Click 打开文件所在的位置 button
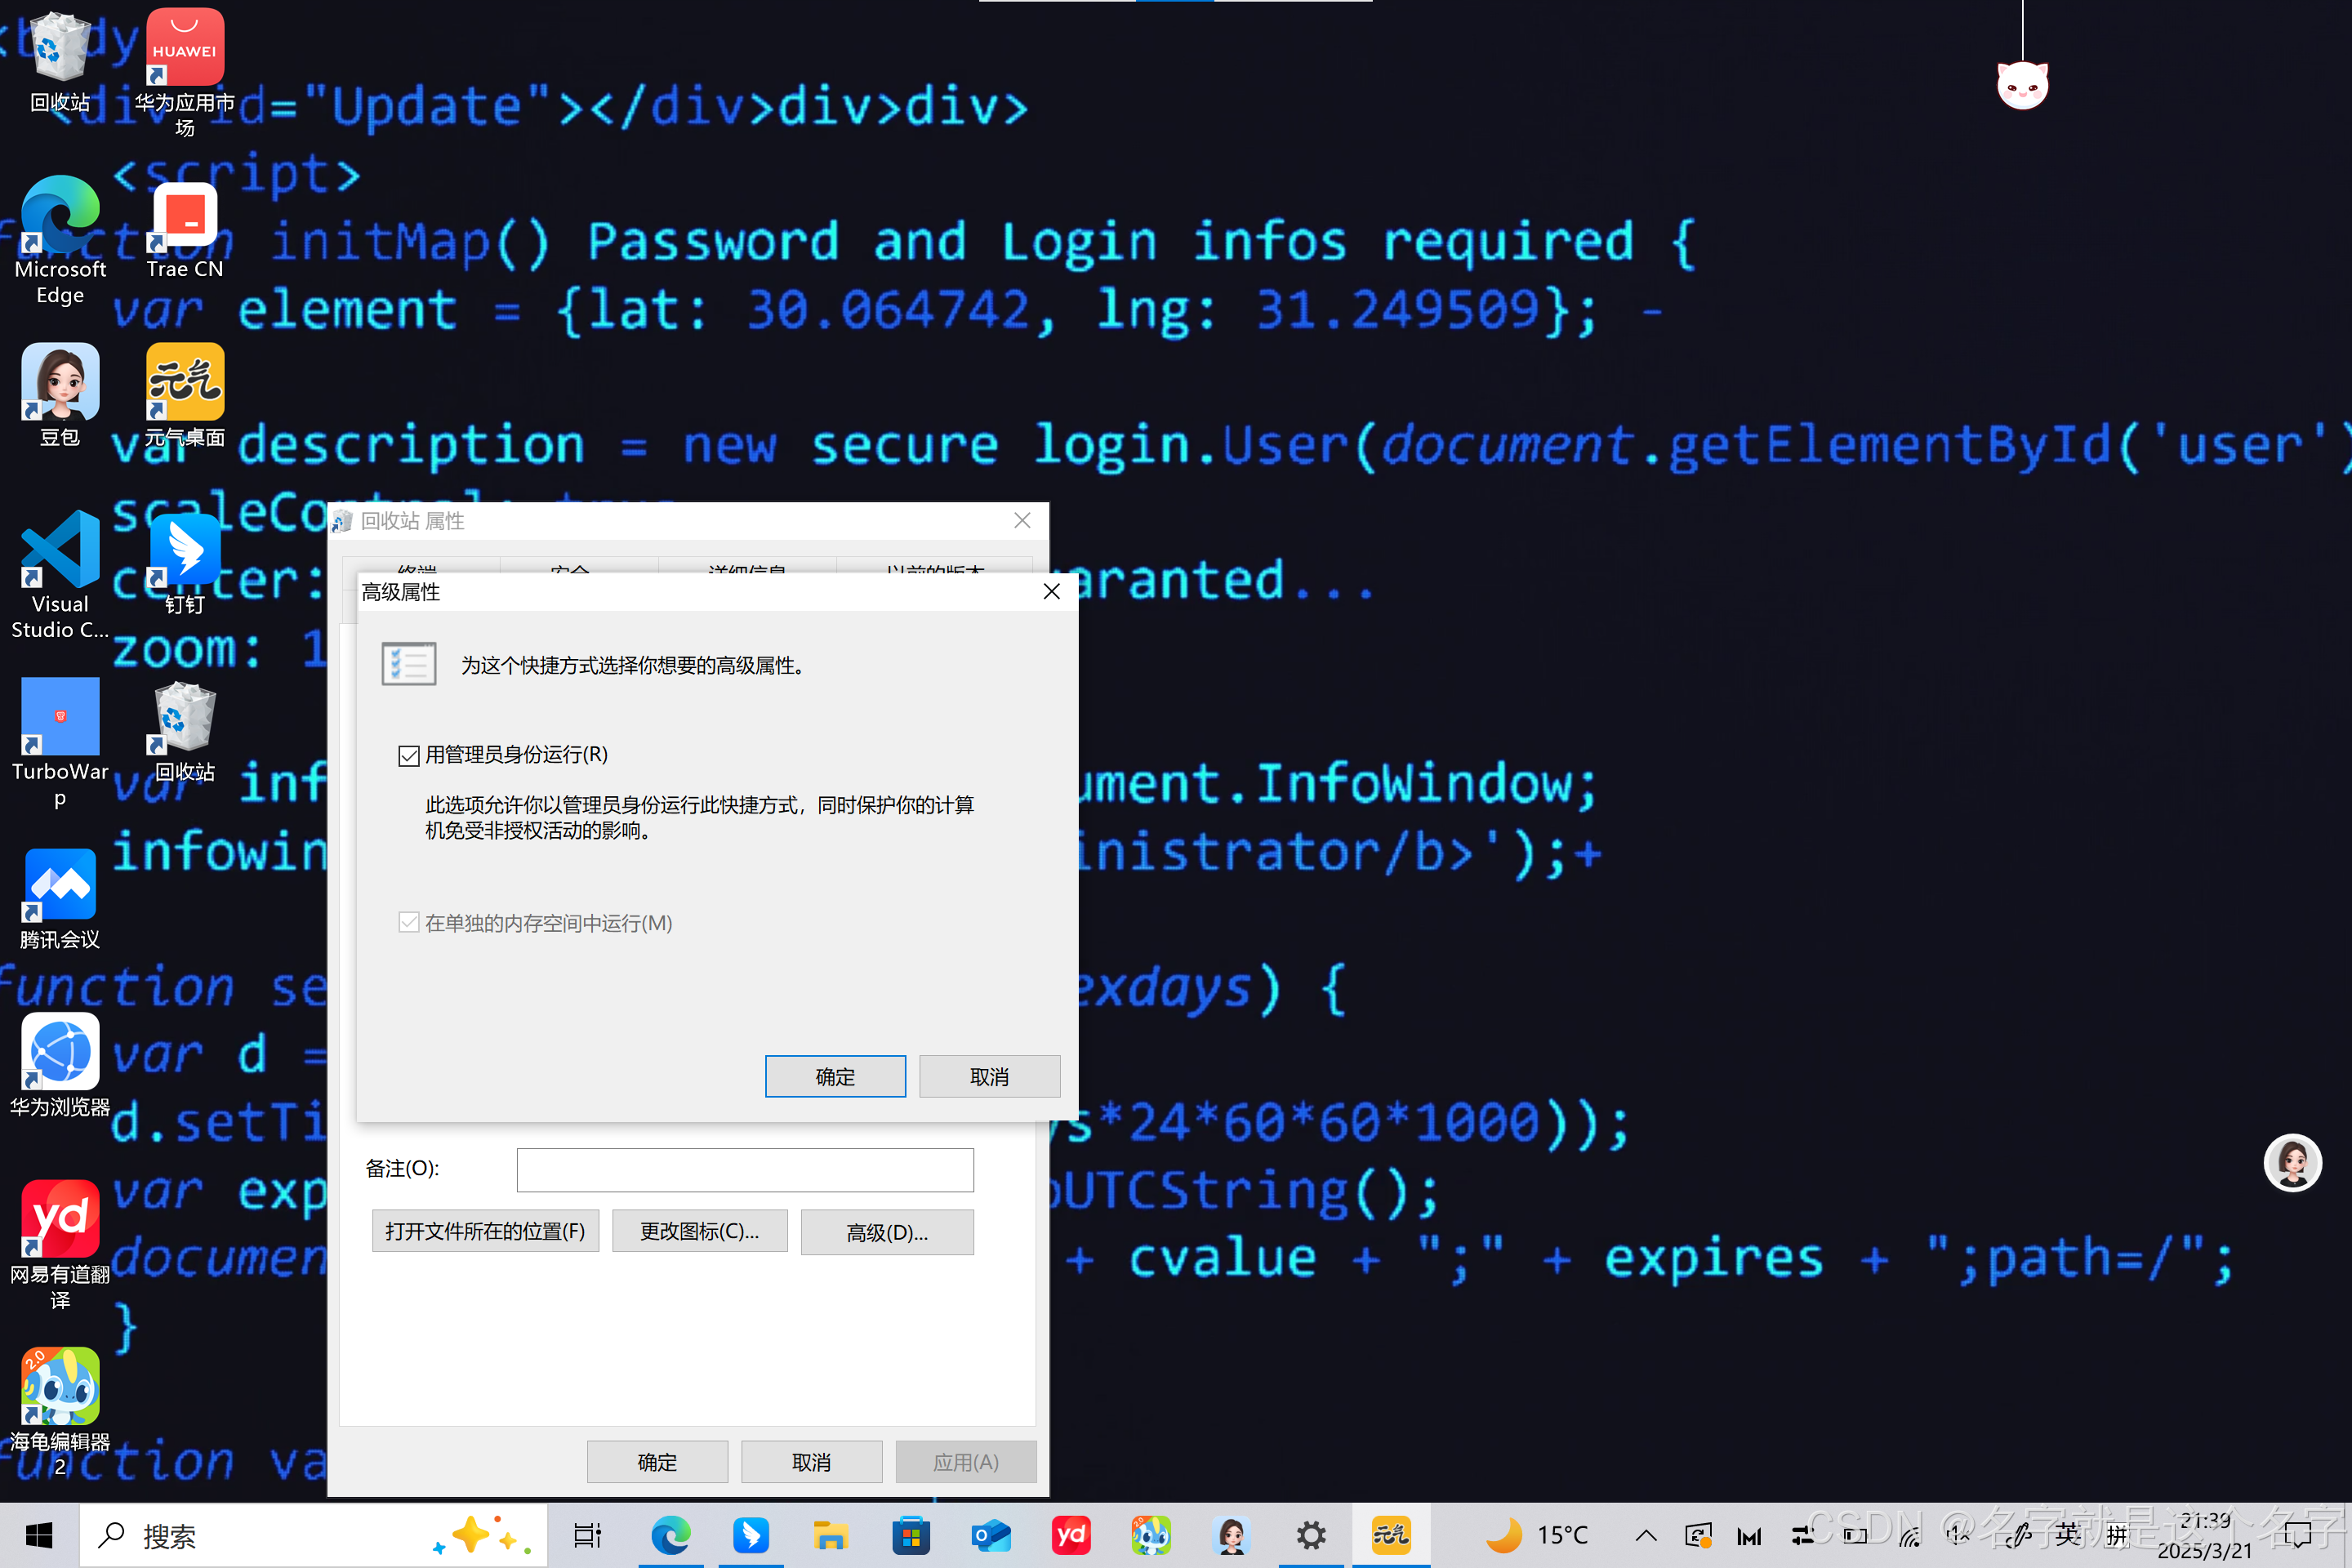Viewport: 2352px width, 1568px height. click(485, 1231)
